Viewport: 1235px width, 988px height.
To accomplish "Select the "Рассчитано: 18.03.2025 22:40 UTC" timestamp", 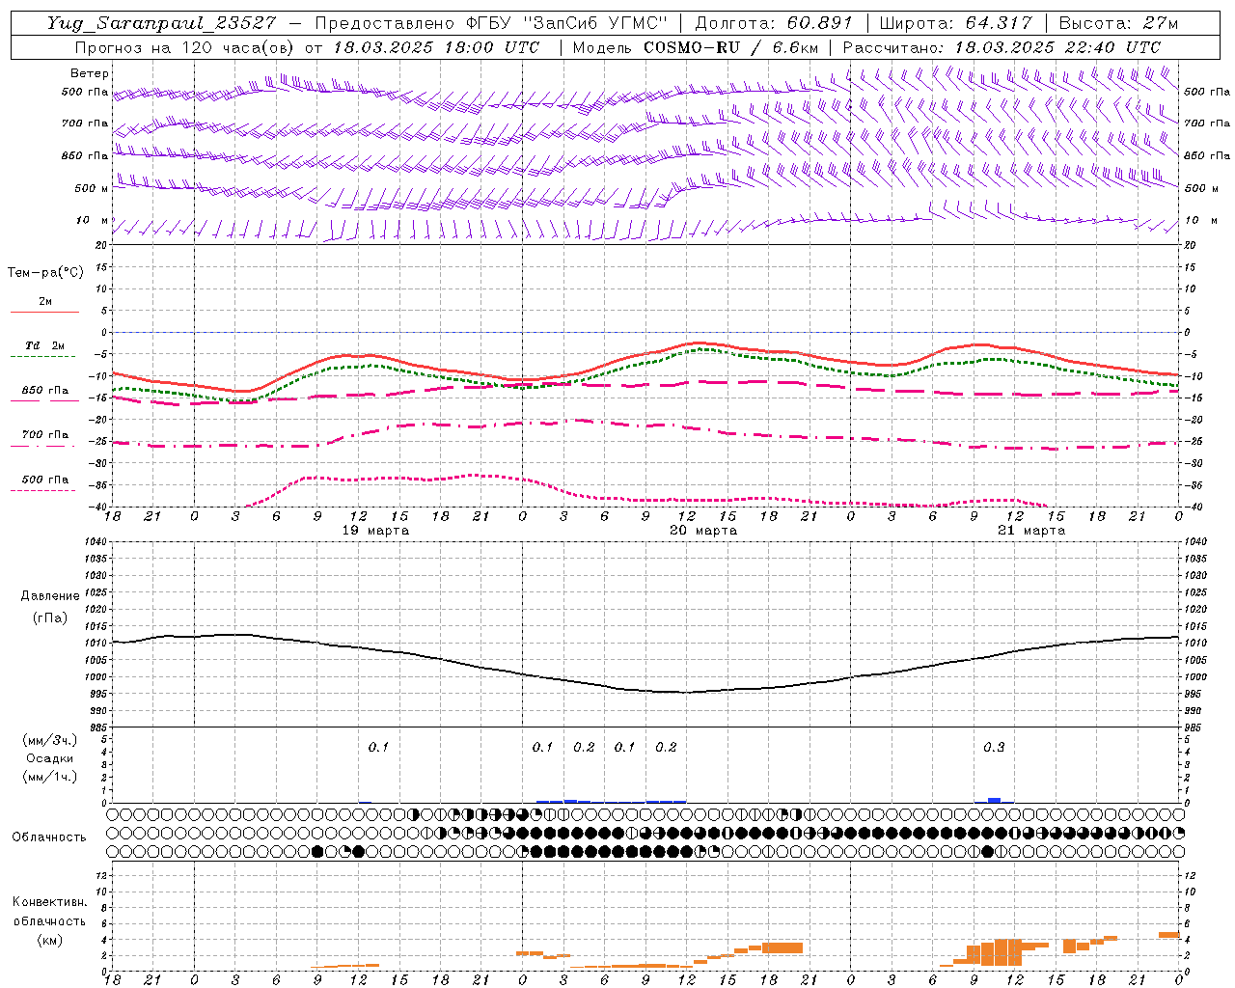I will pyautogui.click(x=1002, y=47).
